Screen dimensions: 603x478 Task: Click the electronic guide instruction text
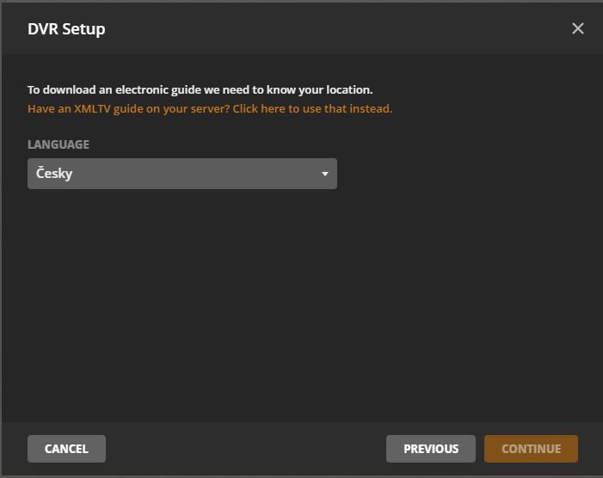point(200,89)
